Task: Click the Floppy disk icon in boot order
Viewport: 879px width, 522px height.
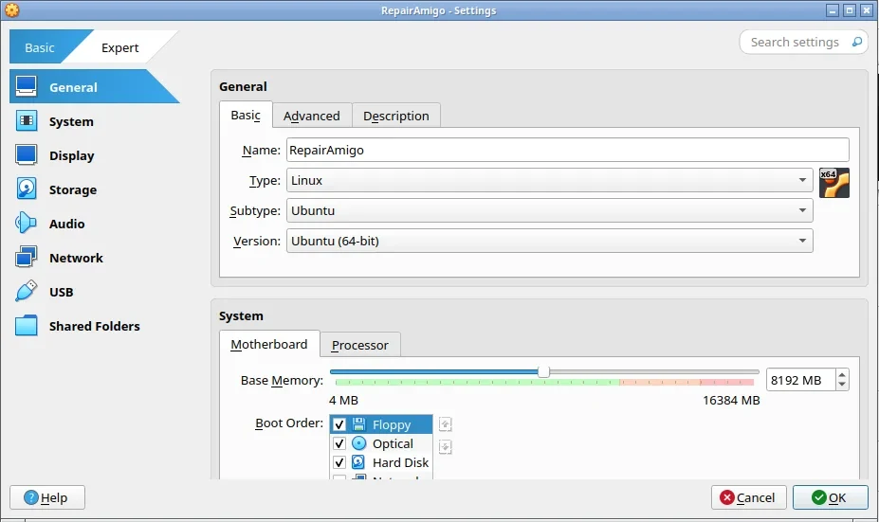Action: (x=358, y=424)
